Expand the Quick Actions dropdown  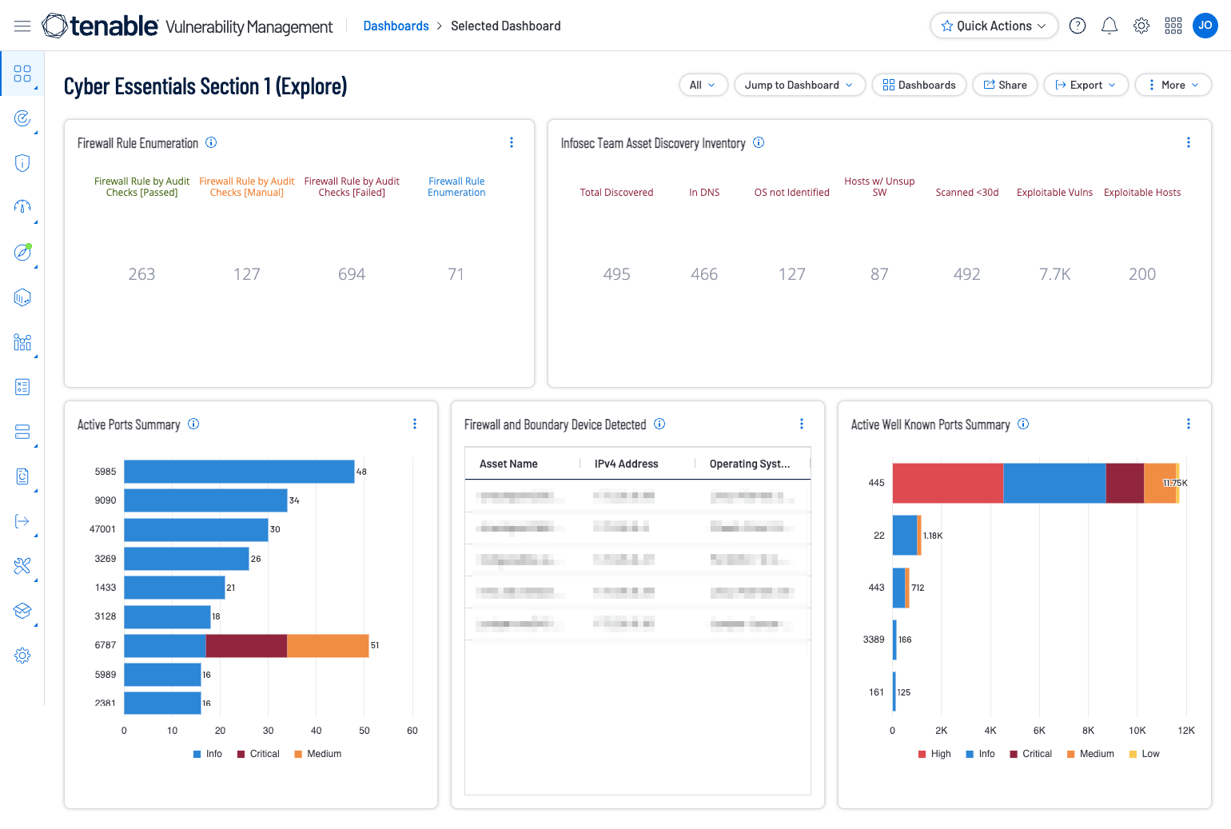tap(994, 26)
